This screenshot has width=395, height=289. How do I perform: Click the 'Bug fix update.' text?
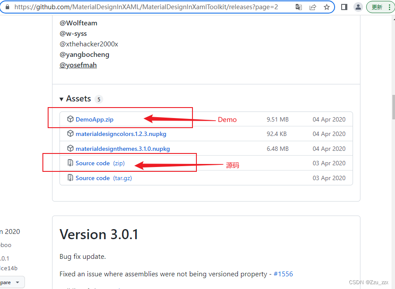83,257
